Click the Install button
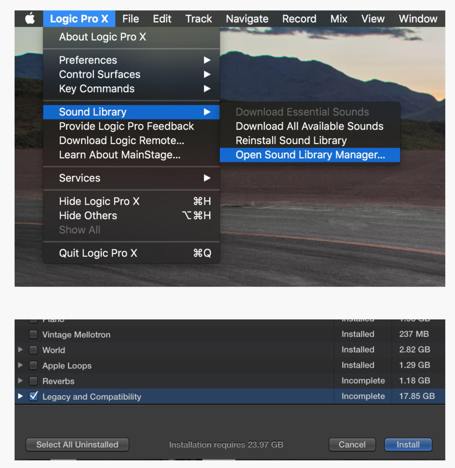455x468 pixels. 408,445
